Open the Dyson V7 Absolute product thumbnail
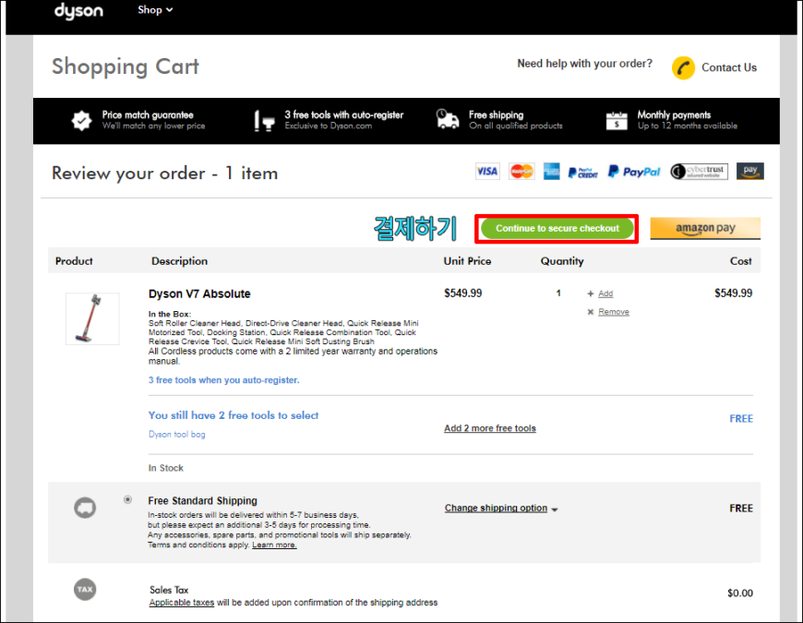This screenshot has width=803, height=623. pyautogui.click(x=92, y=318)
